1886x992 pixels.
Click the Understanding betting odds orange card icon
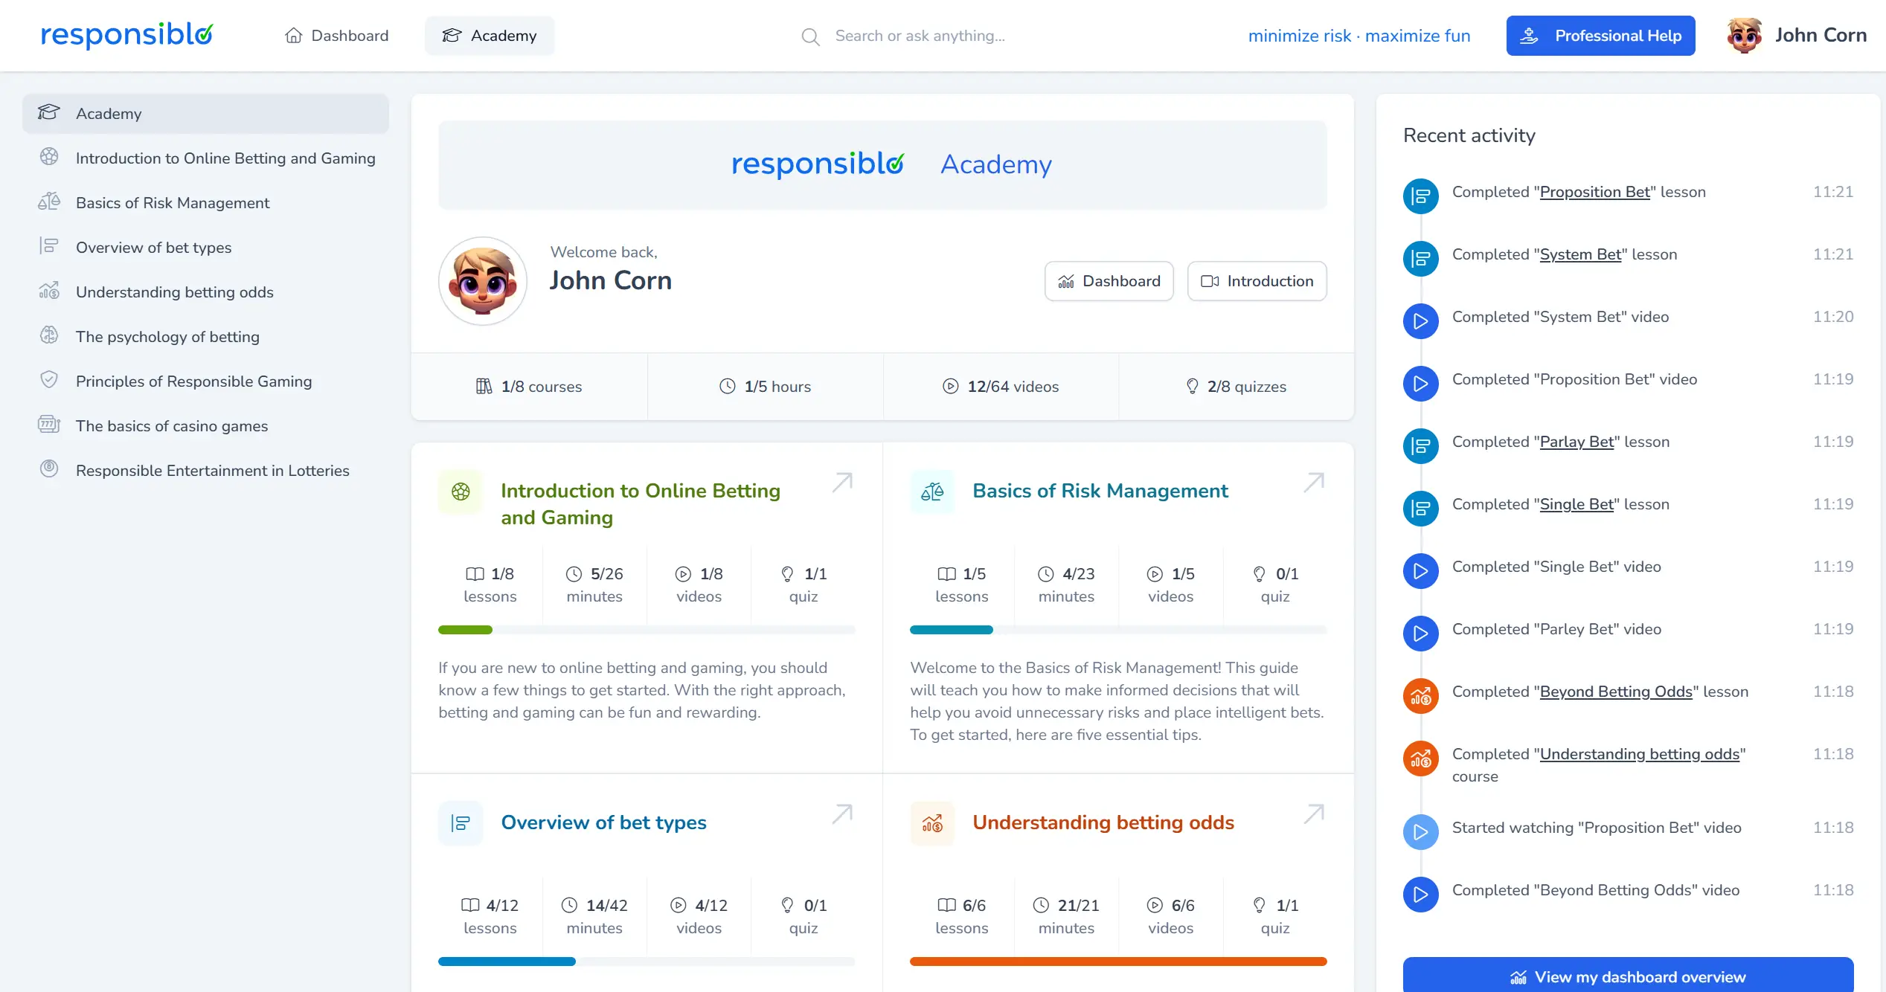931,823
